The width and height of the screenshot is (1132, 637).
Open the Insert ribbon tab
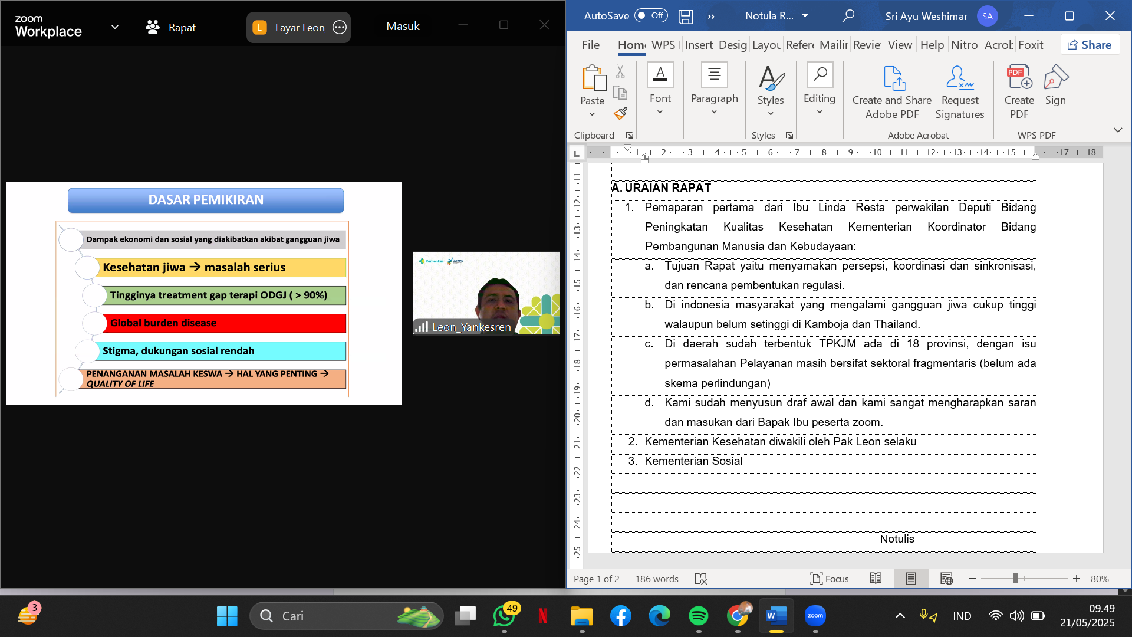point(699,45)
